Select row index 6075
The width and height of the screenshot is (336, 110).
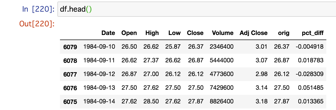coord(70,102)
